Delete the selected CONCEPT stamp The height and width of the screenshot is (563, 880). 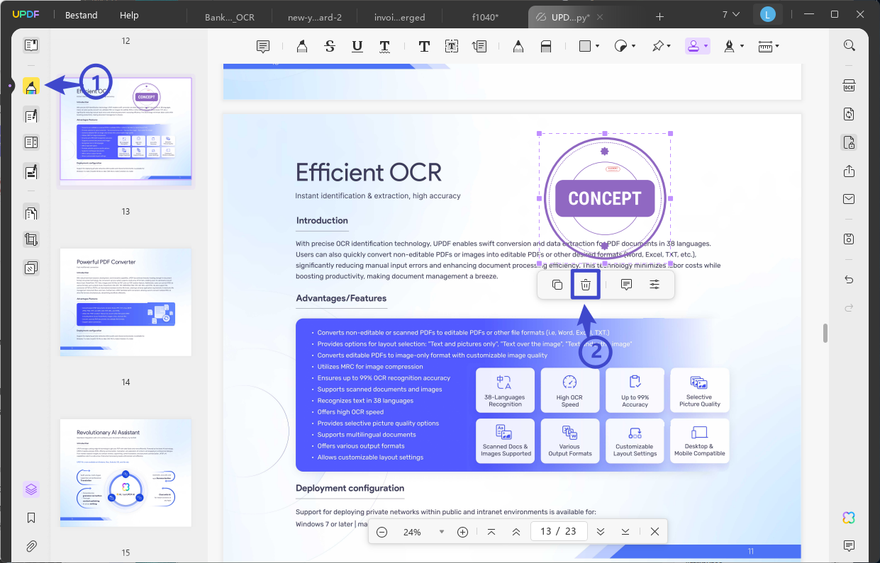pyautogui.click(x=586, y=285)
